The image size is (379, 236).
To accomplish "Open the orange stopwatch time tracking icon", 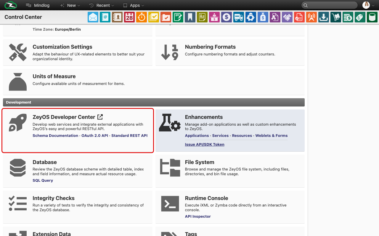I will click(x=142, y=17).
